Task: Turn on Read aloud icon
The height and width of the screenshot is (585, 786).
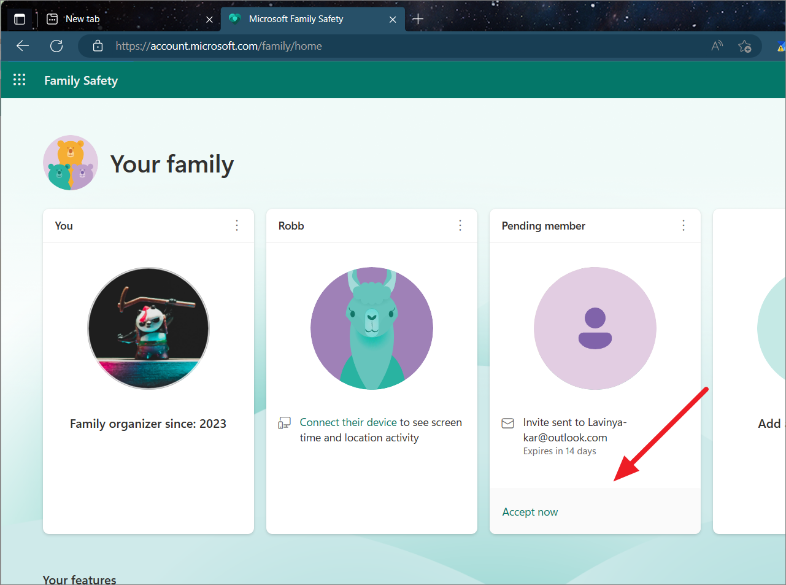Action: coord(717,46)
